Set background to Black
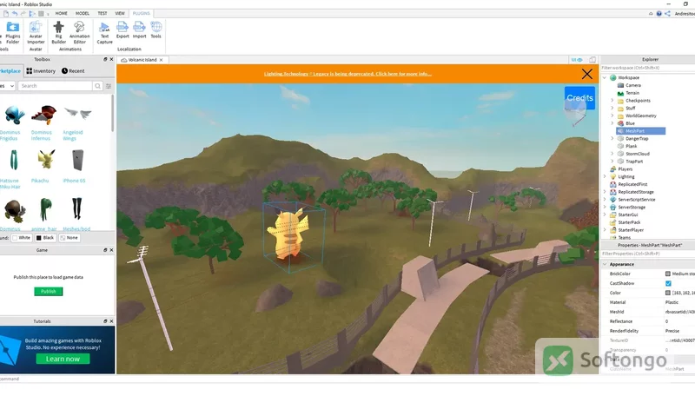This screenshot has width=695, height=396. click(x=45, y=238)
